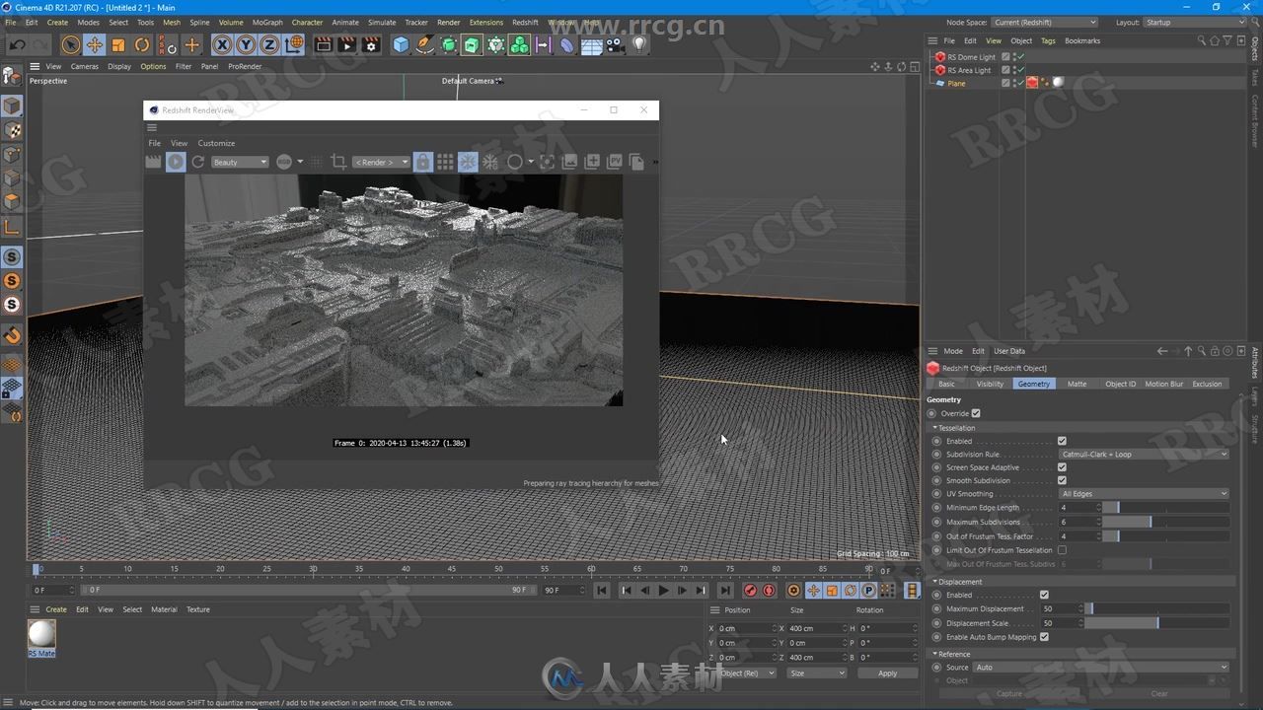
Task: Open the Size mode dropdown in coordinates
Action: pos(817,674)
